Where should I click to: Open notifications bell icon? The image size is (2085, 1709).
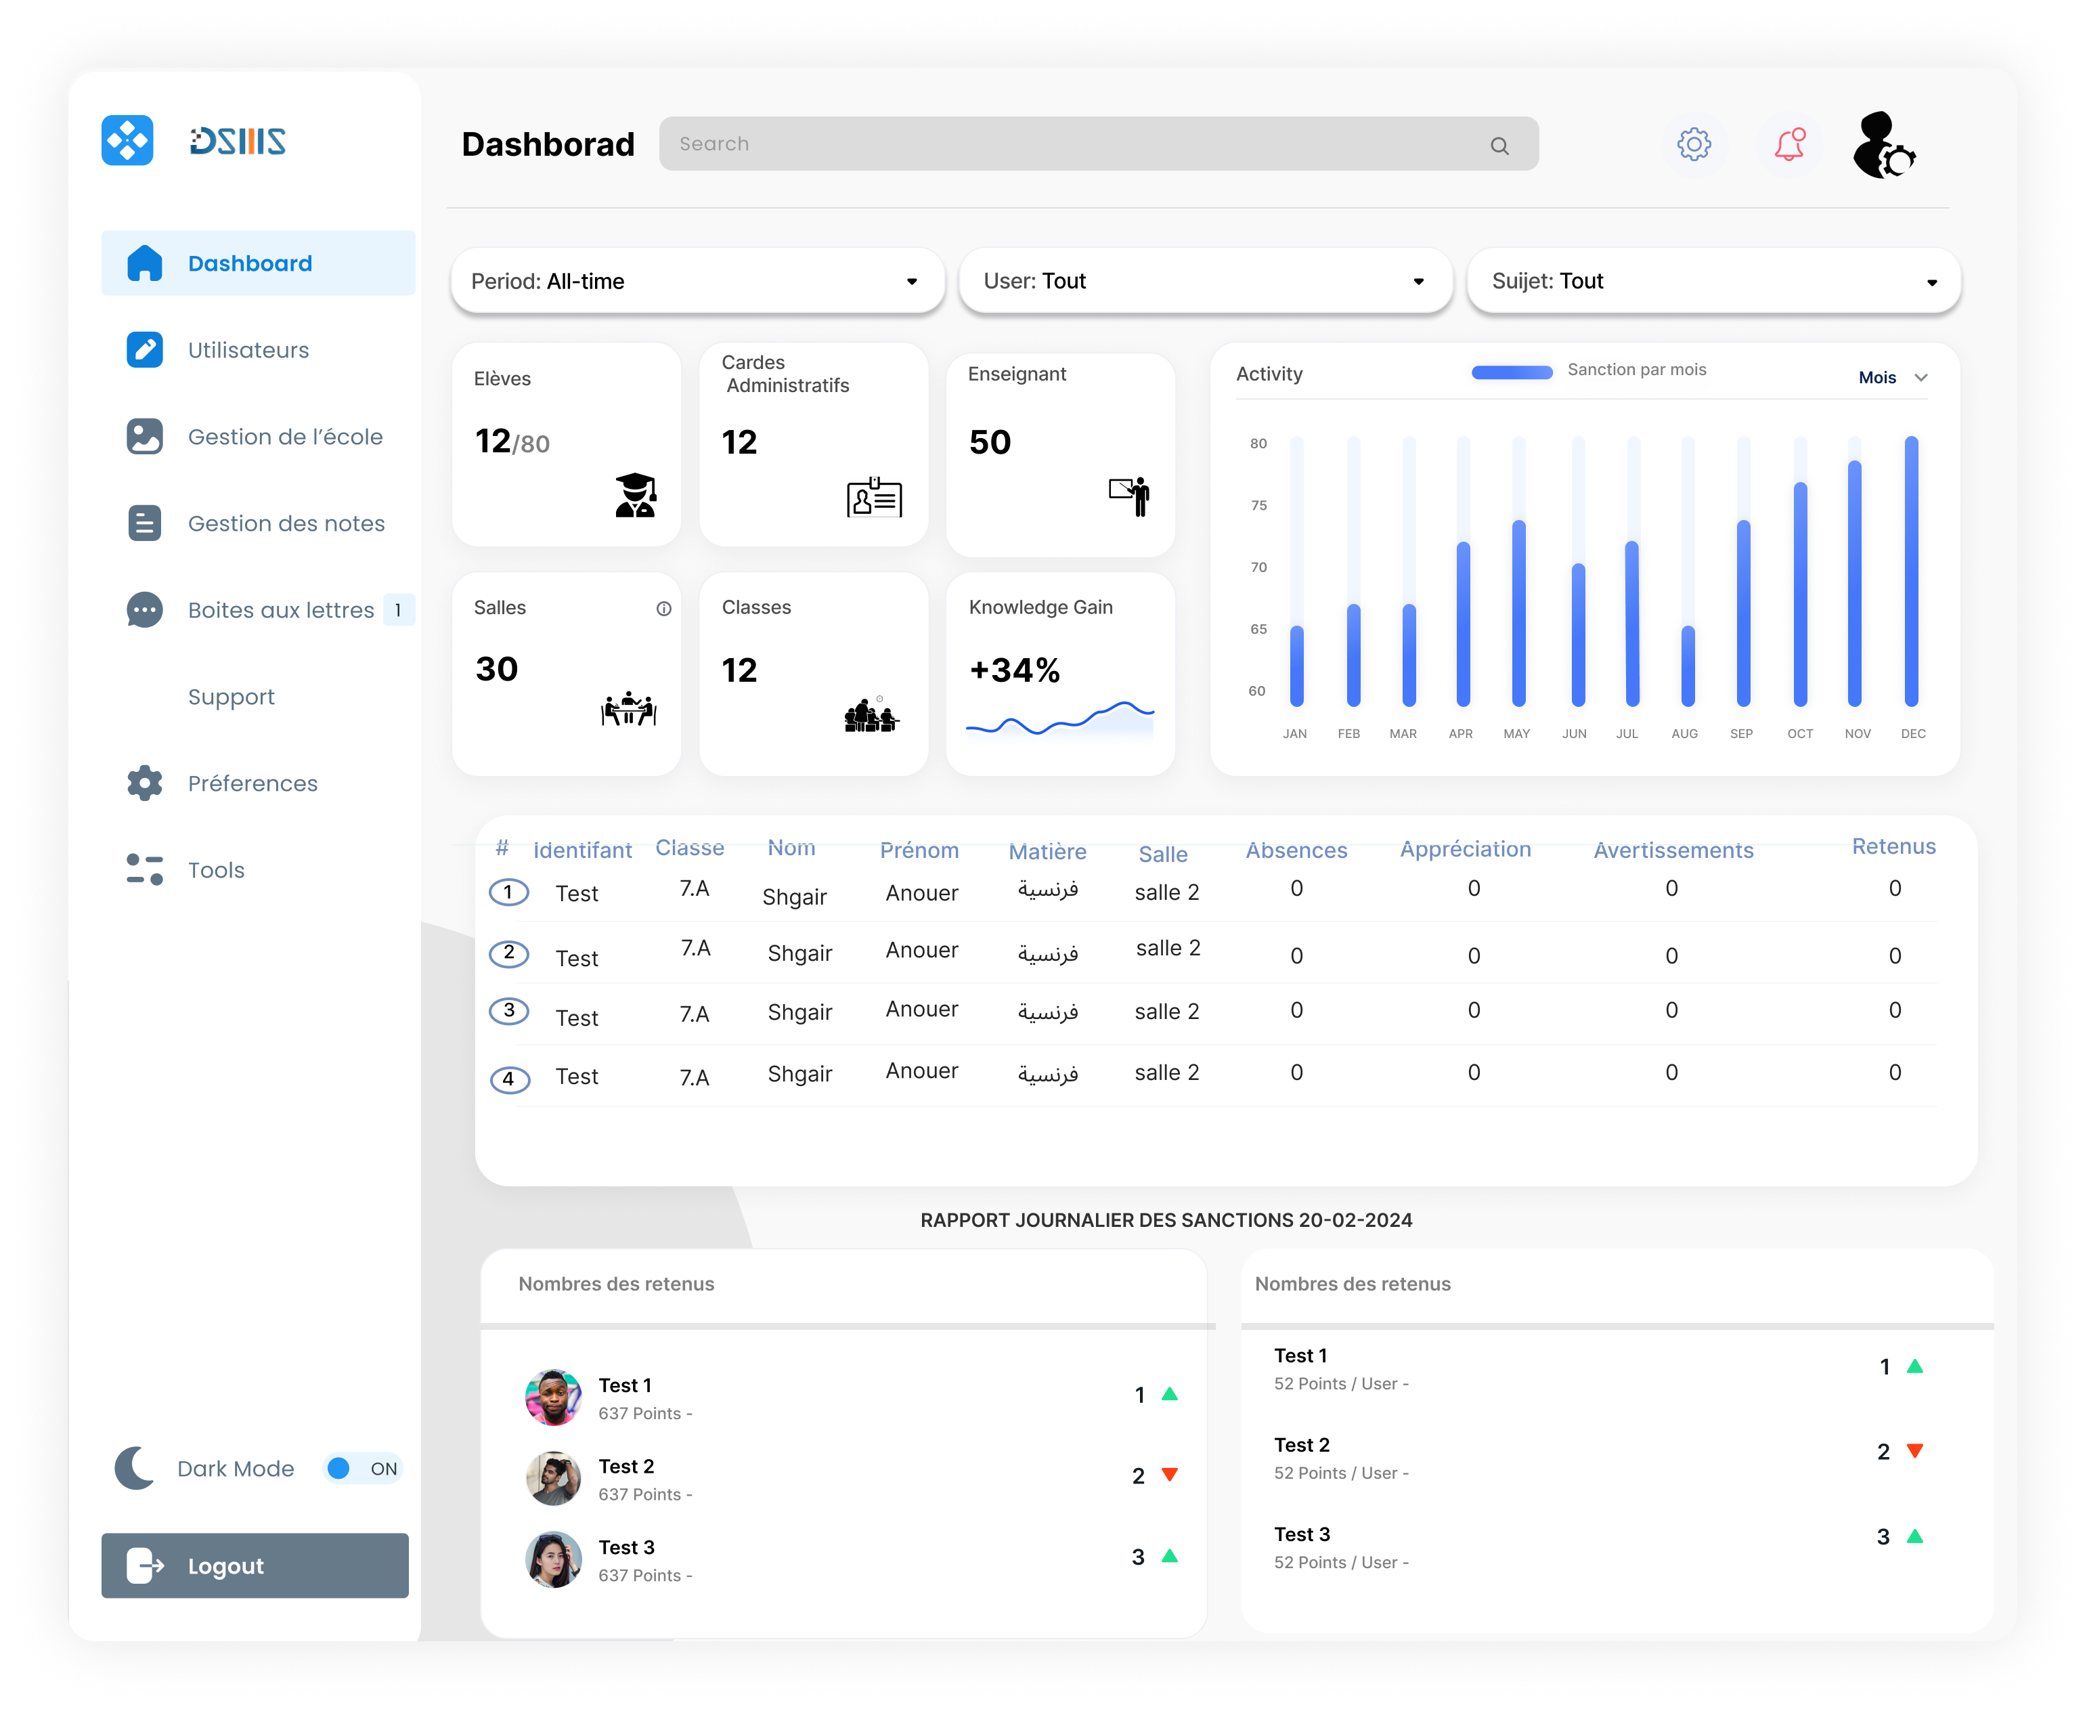click(x=1790, y=145)
